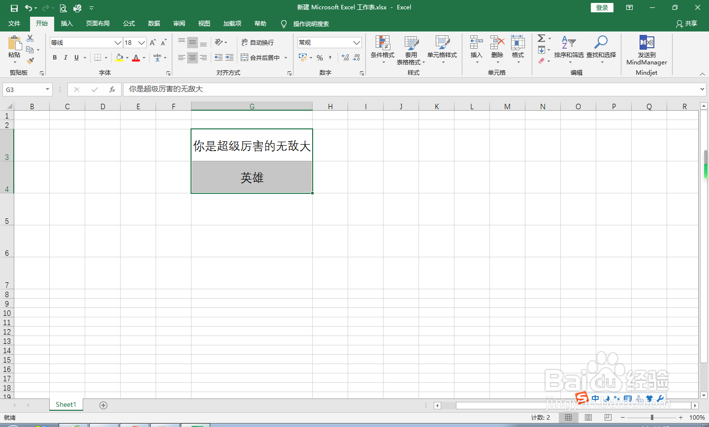Click the decrease decimal icon

pyautogui.click(x=356, y=58)
